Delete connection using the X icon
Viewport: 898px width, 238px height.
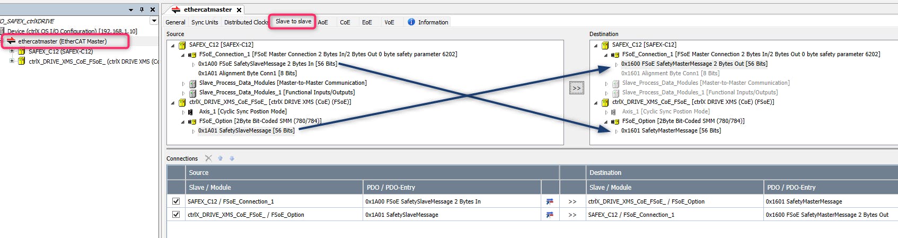click(x=208, y=158)
